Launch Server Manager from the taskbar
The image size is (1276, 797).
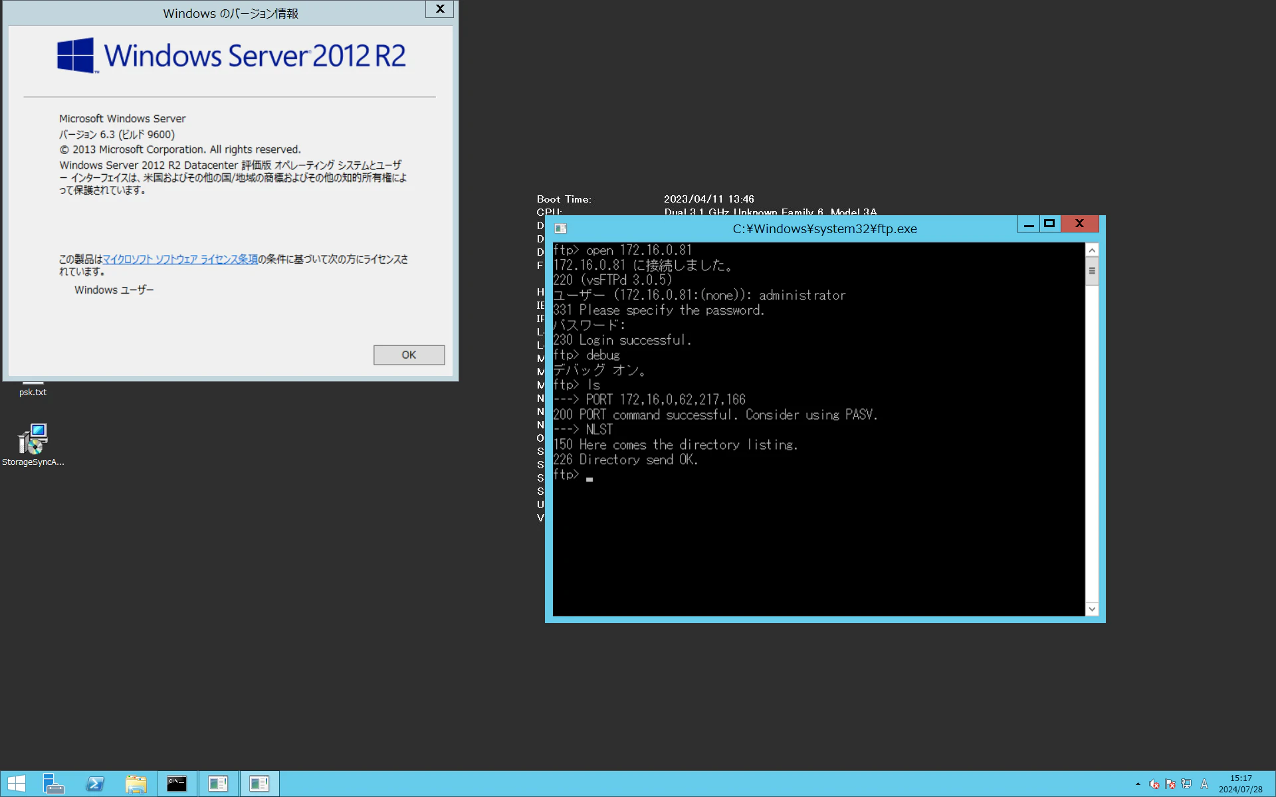point(53,784)
